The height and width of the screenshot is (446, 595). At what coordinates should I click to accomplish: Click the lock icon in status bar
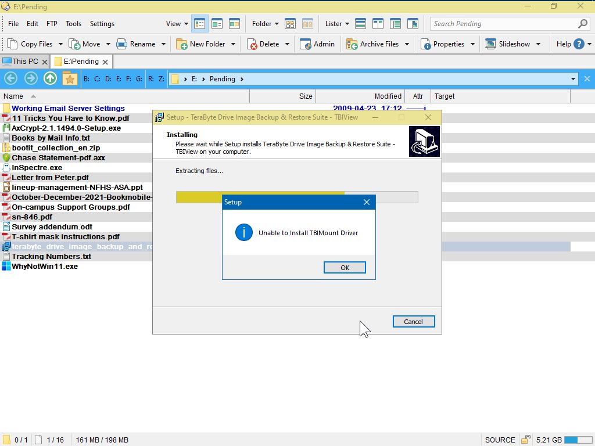[x=525, y=440]
